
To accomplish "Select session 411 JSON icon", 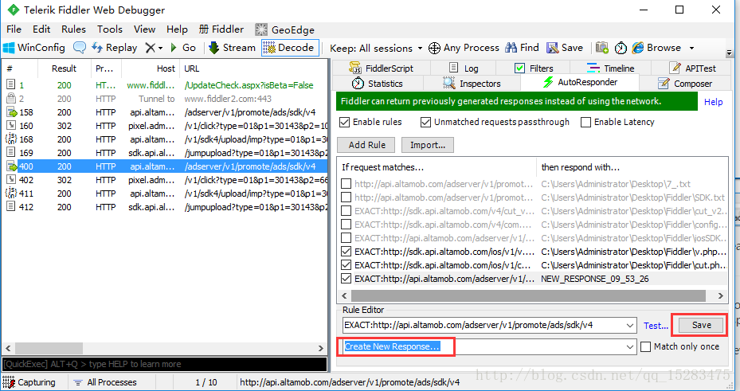I will point(11,194).
